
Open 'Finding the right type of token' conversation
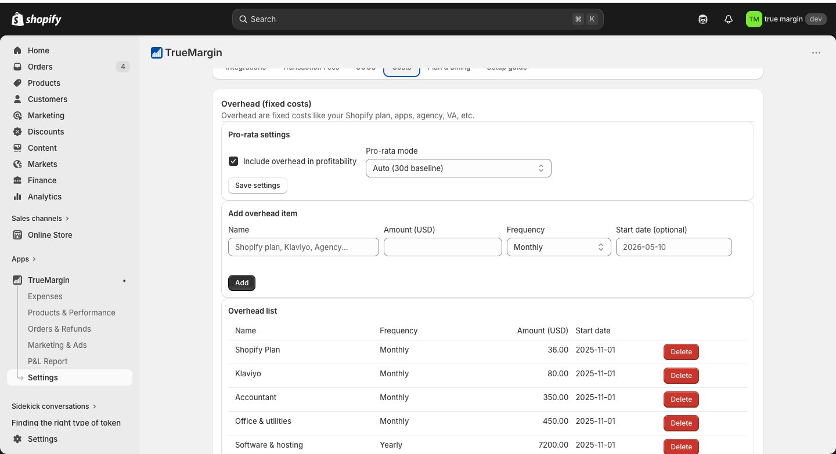pos(66,423)
